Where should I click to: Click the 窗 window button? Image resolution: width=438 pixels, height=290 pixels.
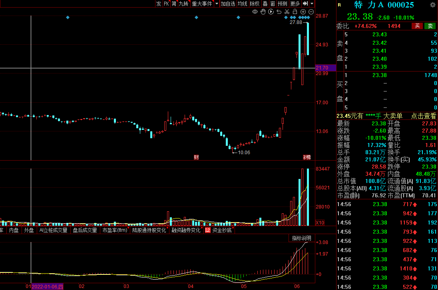pyautogui.click(x=273, y=4)
